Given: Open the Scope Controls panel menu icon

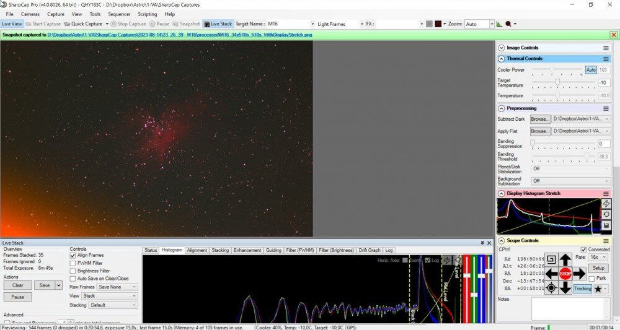Looking at the screenshot, I should pos(606,241).
